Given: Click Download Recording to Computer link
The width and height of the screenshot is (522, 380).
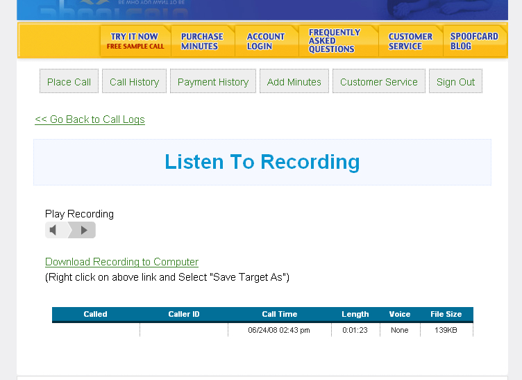Looking at the screenshot, I should click(x=121, y=262).
